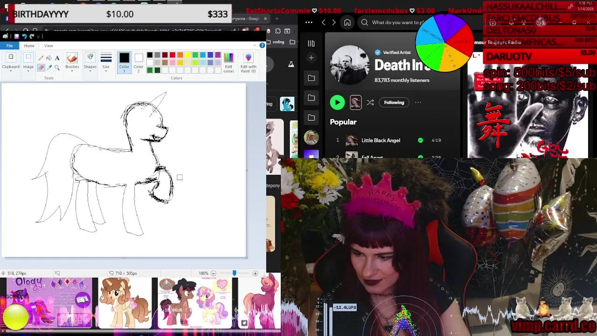
Task: Switch to the View tab in Paint
Action: (x=49, y=46)
